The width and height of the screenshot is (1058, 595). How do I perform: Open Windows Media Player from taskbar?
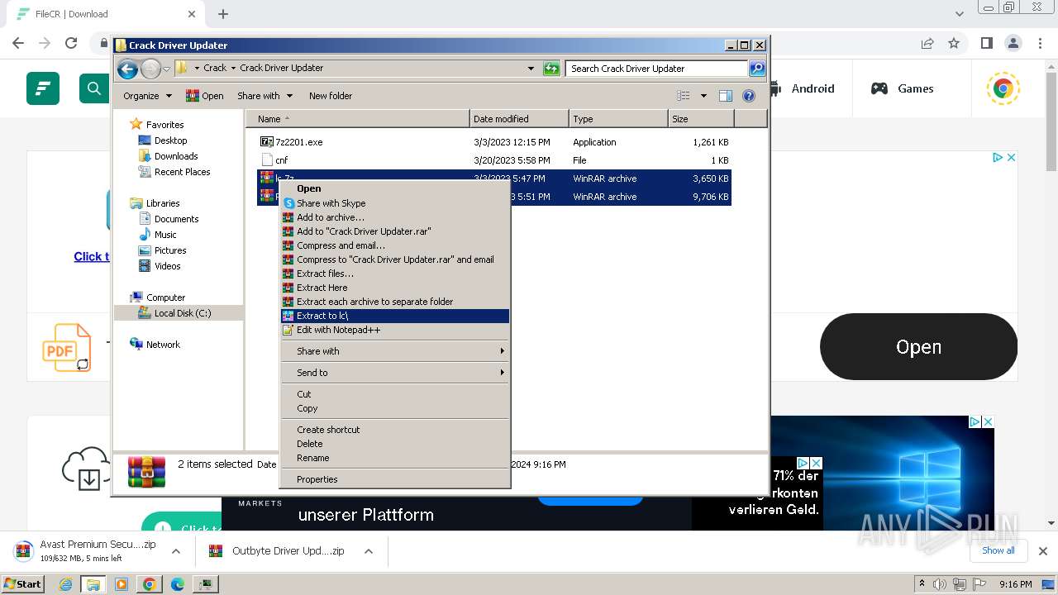coord(122,584)
